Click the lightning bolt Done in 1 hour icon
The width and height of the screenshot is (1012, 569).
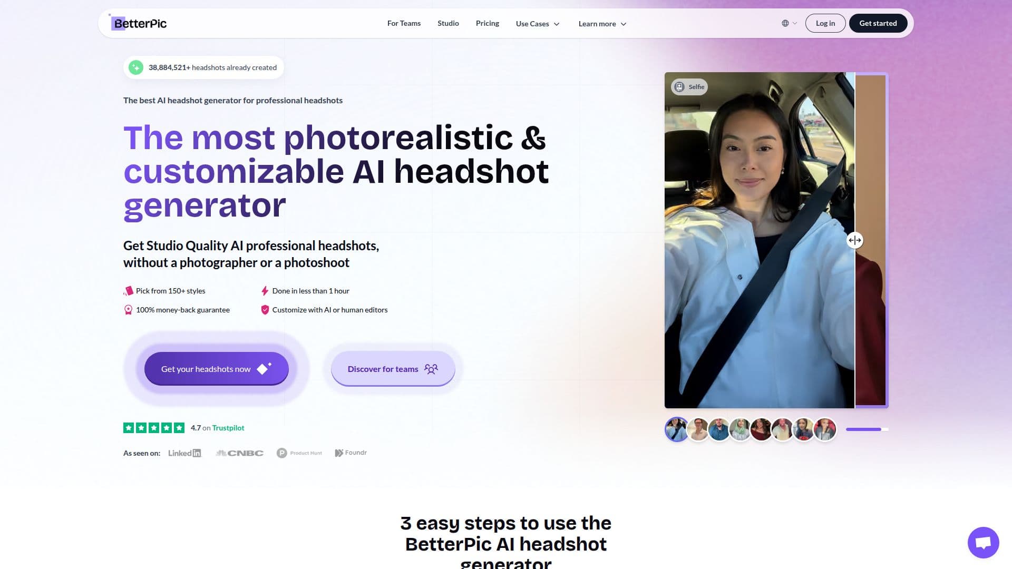point(265,291)
